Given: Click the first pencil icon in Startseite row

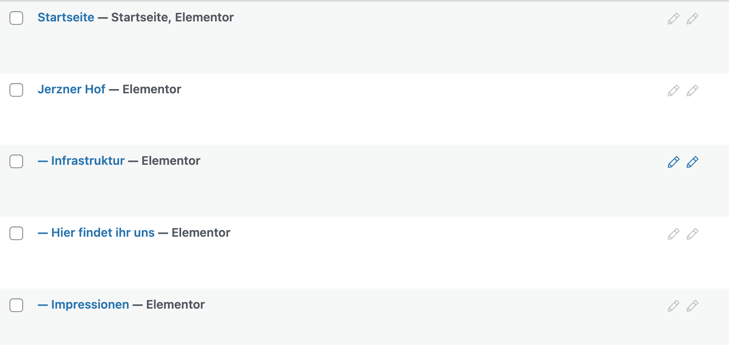Looking at the screenshot, I should [673, 18].
